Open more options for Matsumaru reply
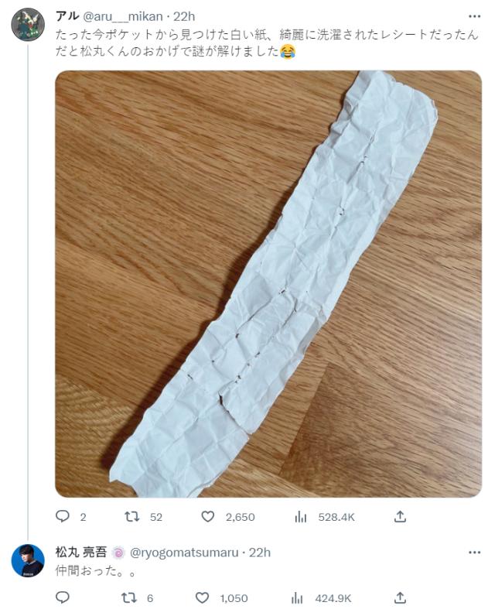Image resolution: width=495 pixels, height=616 pixels. tap(474, 552)
